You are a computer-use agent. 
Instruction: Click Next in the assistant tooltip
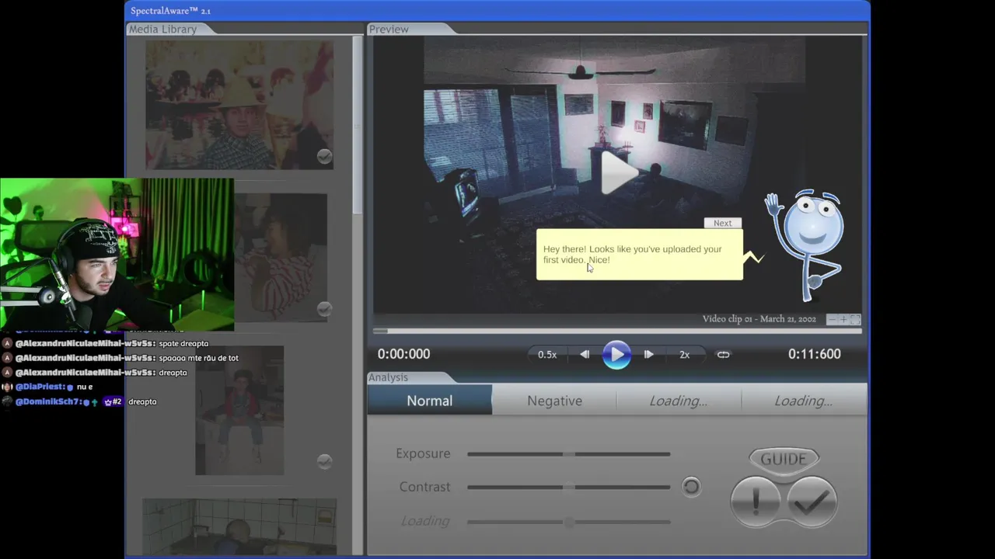[723, 223]
